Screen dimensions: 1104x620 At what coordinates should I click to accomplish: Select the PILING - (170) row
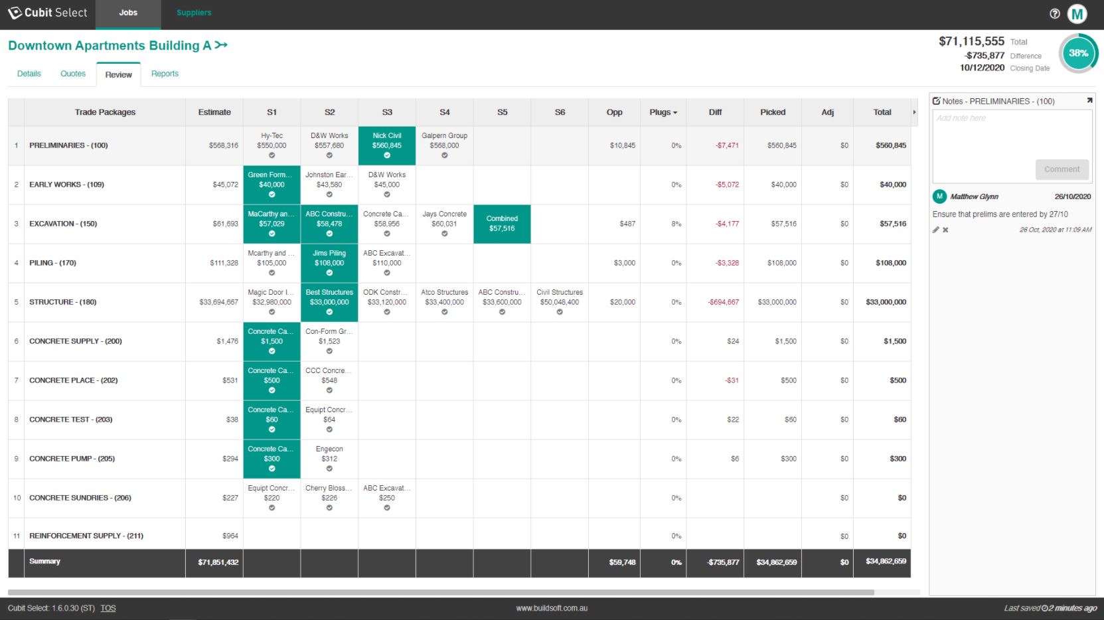click(459, 263)
